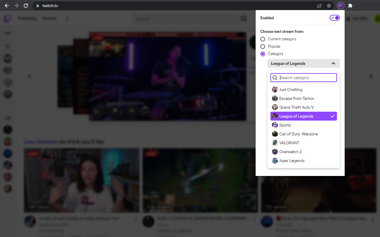Open the League of Legends gameplay stream thumbnail
Screen dimensions: 380x237
[200, 180]
